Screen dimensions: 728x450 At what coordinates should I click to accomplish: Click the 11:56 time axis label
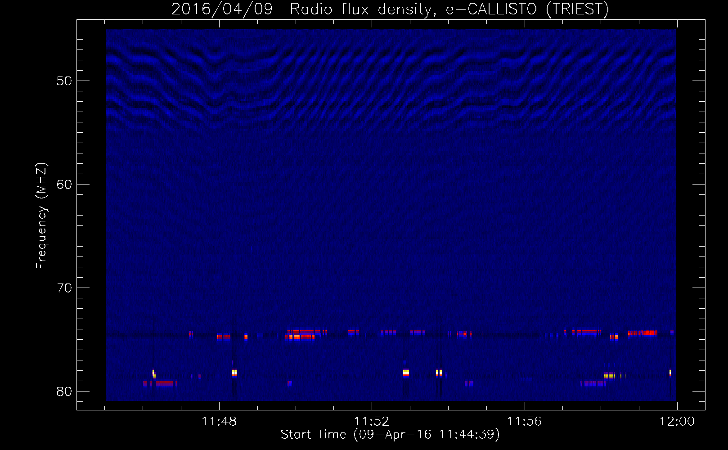[525, 422]
